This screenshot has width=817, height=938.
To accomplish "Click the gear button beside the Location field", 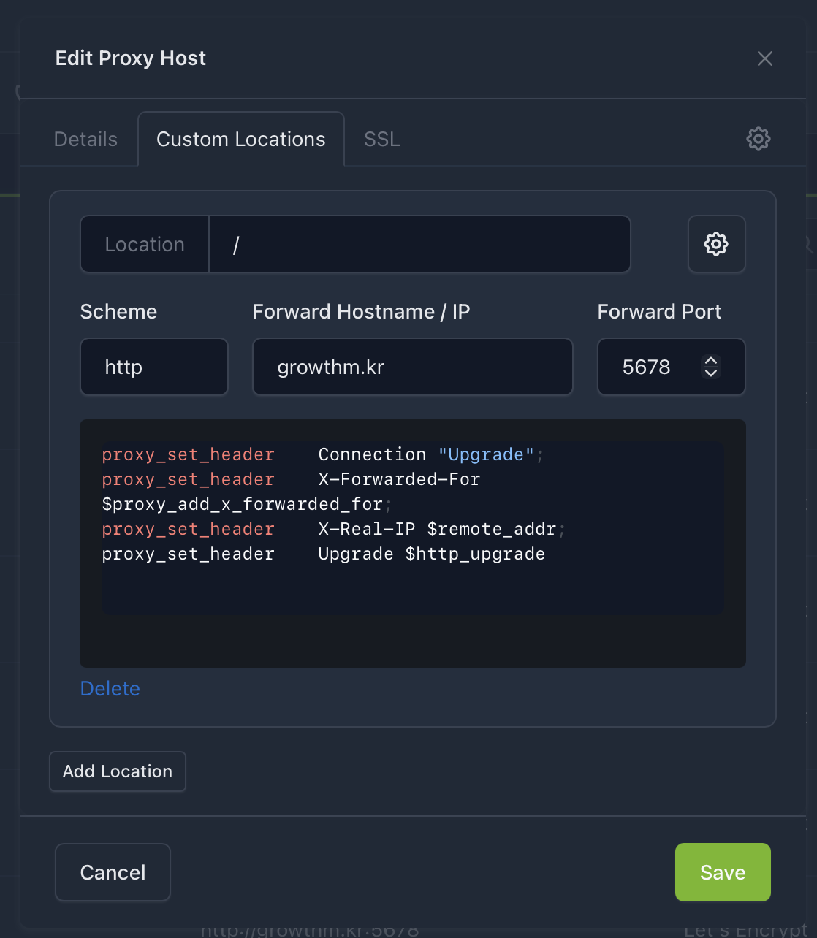I will click(716, 244).
